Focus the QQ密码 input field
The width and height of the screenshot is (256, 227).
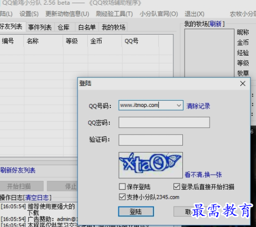click(164, 123)
